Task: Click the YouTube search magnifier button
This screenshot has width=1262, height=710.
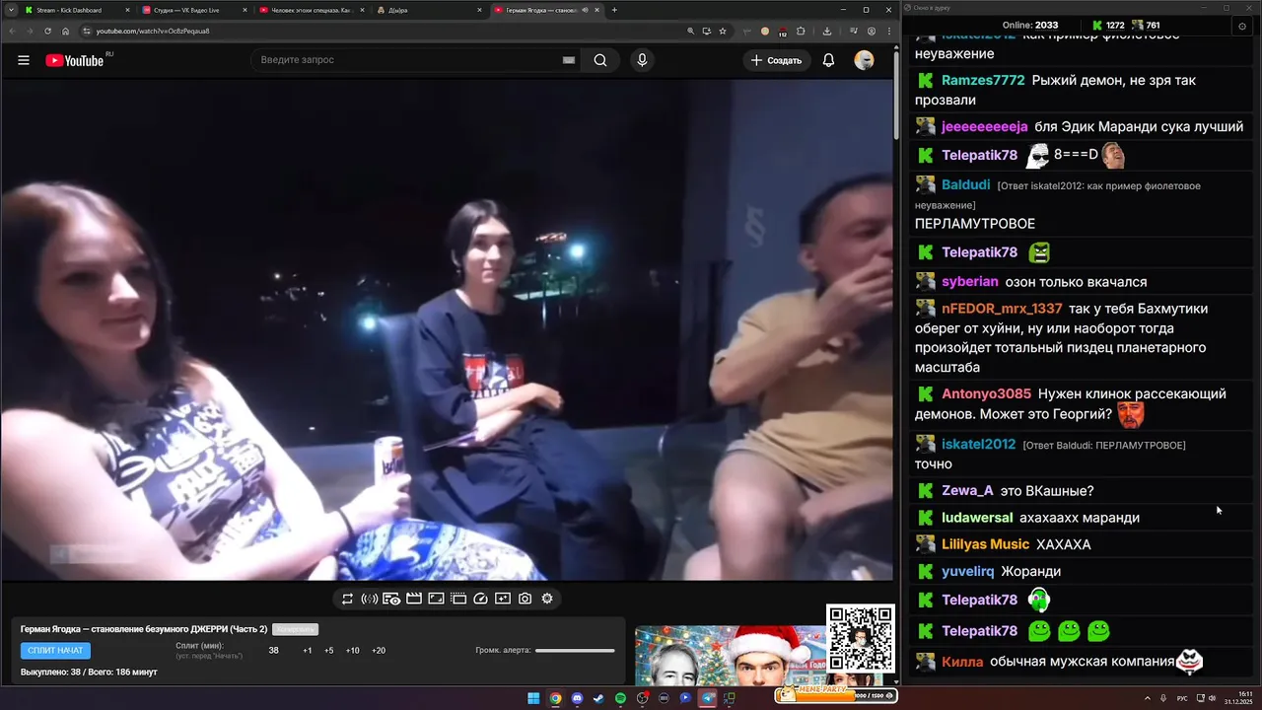Action: (x=600, y=60)
